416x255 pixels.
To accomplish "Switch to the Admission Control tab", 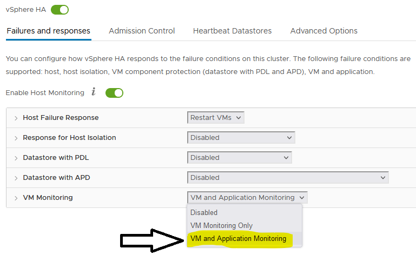I will point(142,31).
